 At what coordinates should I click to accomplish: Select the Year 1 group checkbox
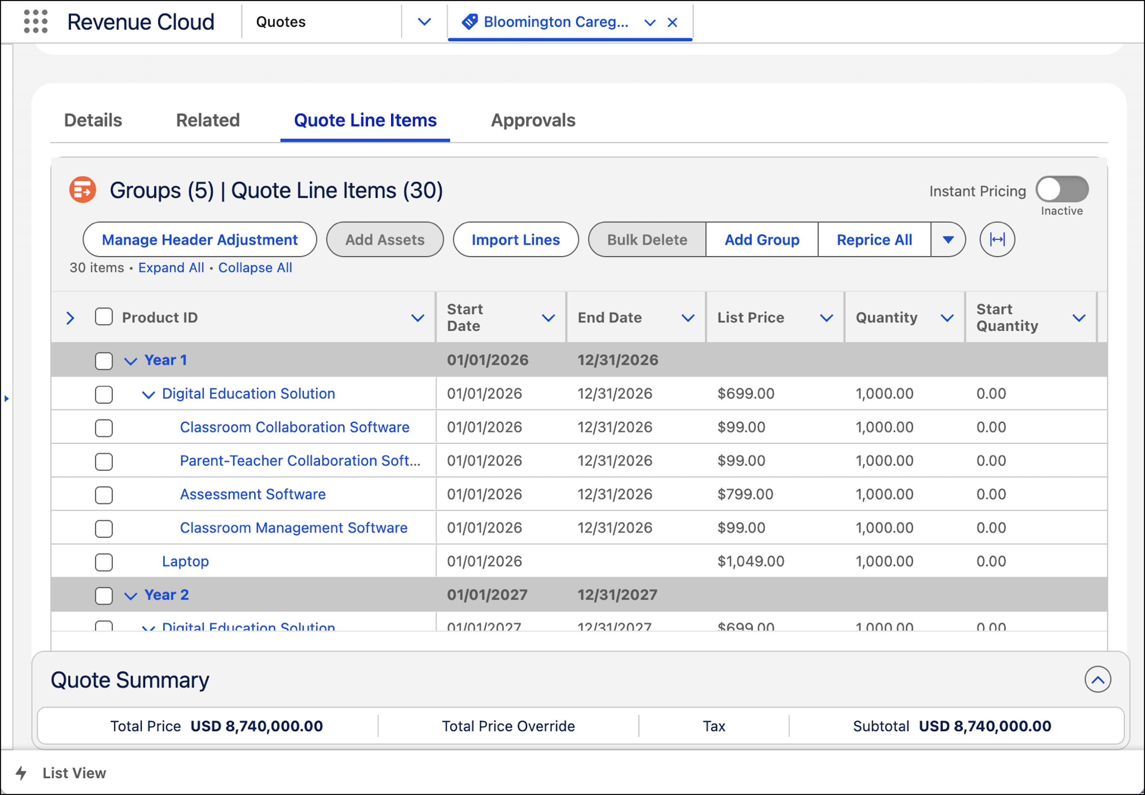[x=103, y=361]
